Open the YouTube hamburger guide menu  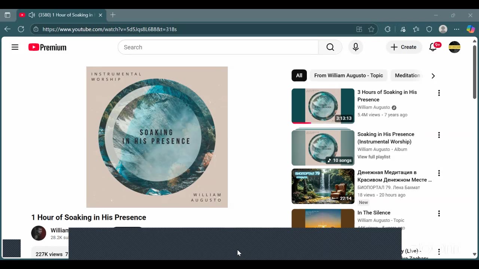[15, 47]
